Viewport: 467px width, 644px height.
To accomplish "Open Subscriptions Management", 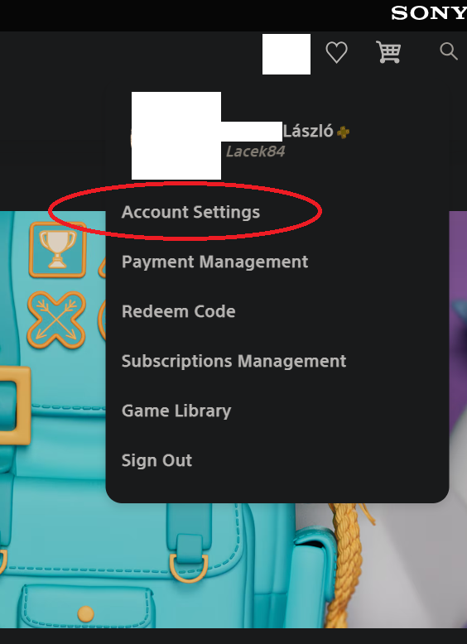I will [x=233, y=361].
